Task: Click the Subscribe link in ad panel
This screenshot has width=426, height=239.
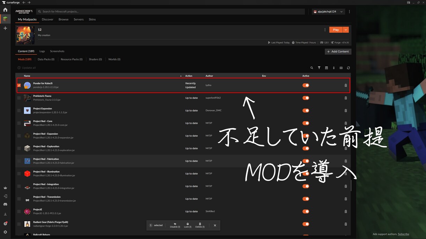Action: point(403,234)
